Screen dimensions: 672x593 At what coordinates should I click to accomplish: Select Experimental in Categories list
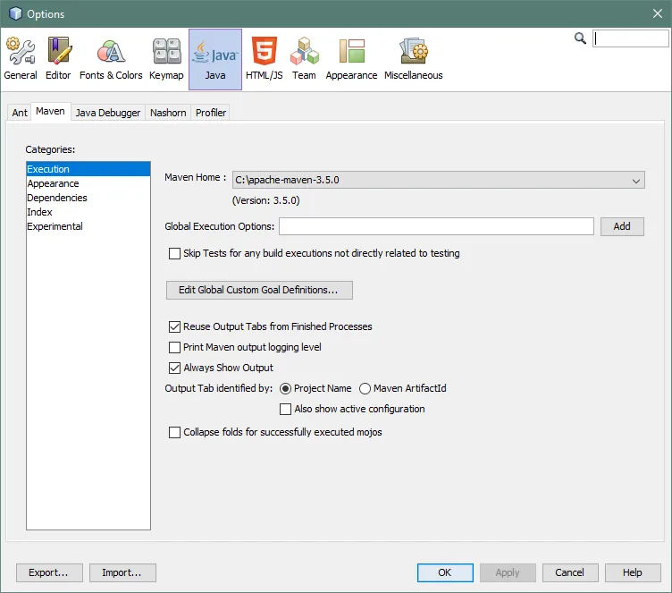tap(88, 226)
